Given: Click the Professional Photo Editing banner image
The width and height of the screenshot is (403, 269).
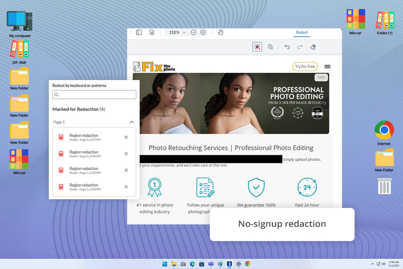Looking at the screenshot, I should (x=231, y=103).
